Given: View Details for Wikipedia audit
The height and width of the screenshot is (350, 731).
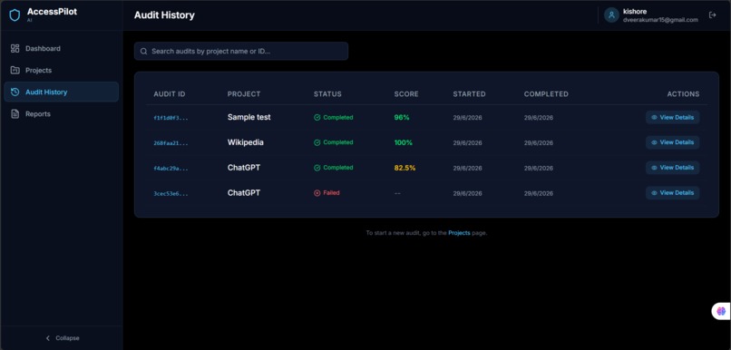Looking at the screenshot, I should pyautogui.click(x=672, y=142).
